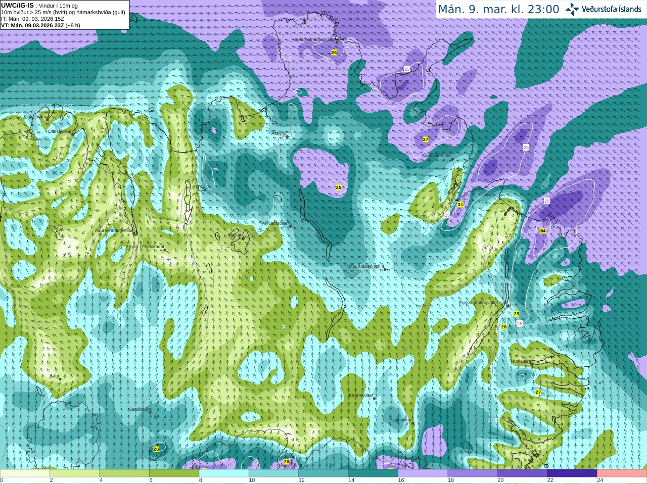Click the IT: Mán. 09. 03. 2026 15Z line
Screen dimensions: 647x484
click(33, 18)
